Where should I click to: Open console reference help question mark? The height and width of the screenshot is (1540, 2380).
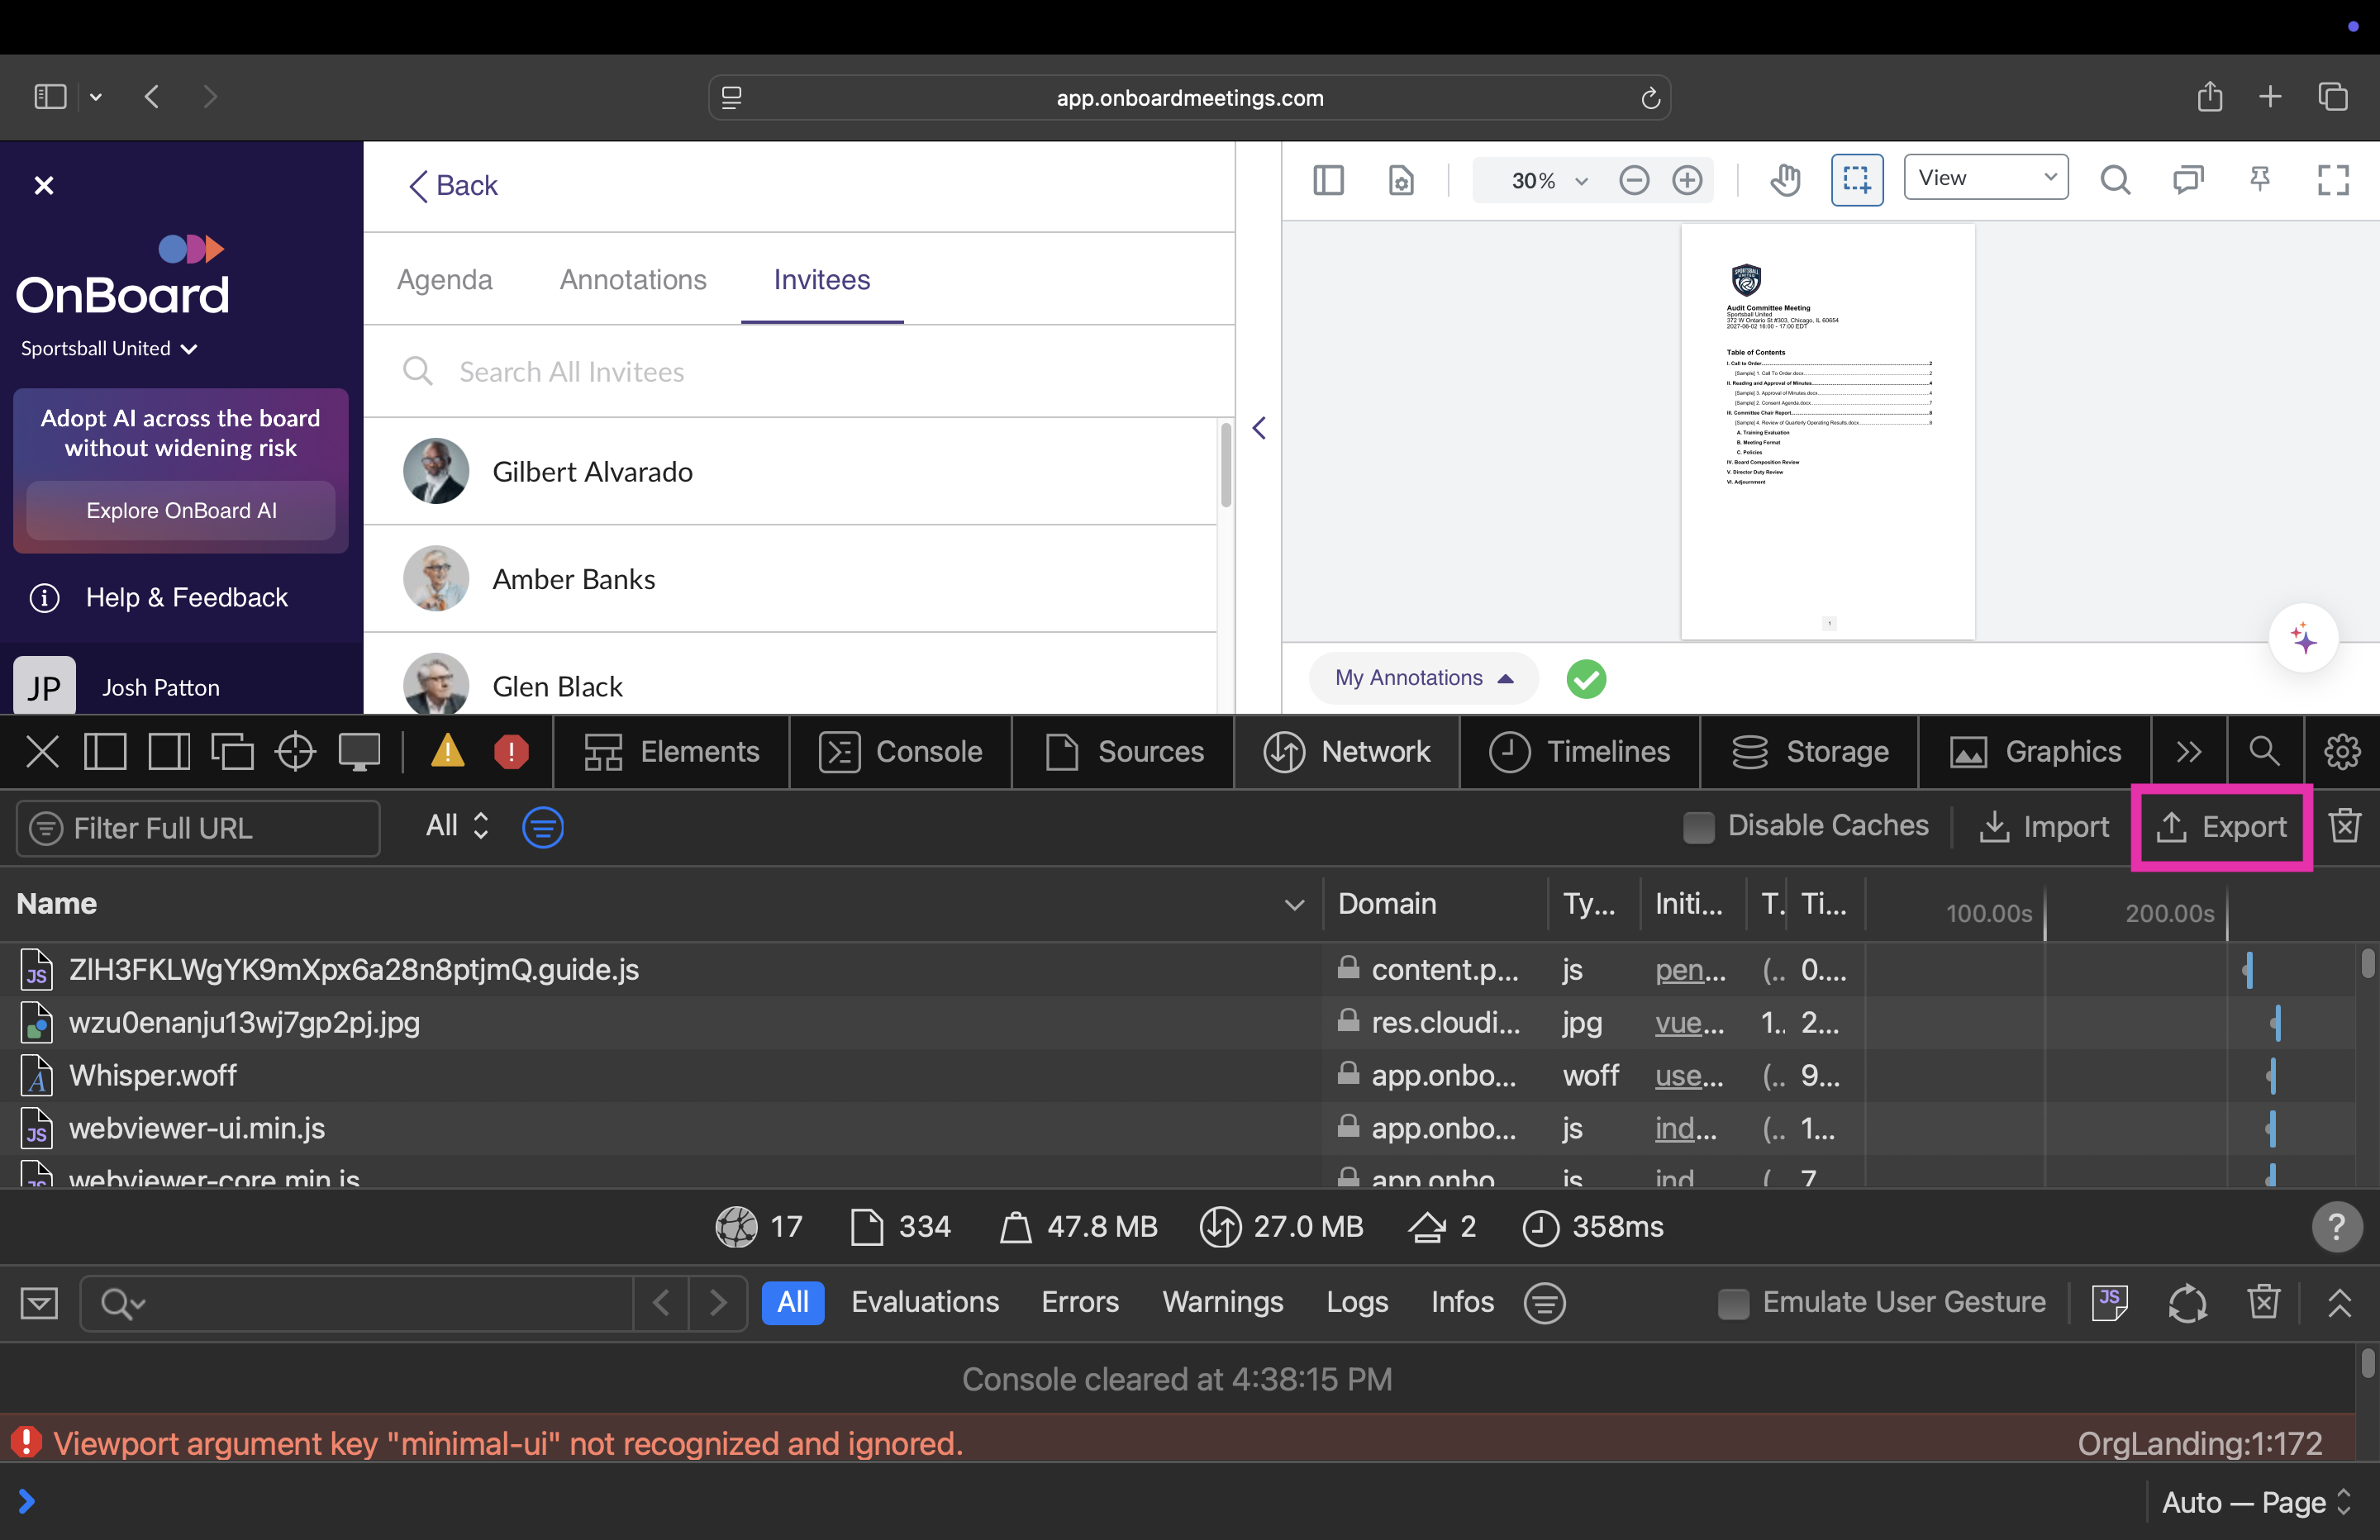click(2336, 1227)
